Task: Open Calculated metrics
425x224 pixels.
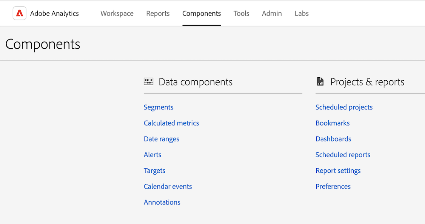Action: [x=171, y=123]
